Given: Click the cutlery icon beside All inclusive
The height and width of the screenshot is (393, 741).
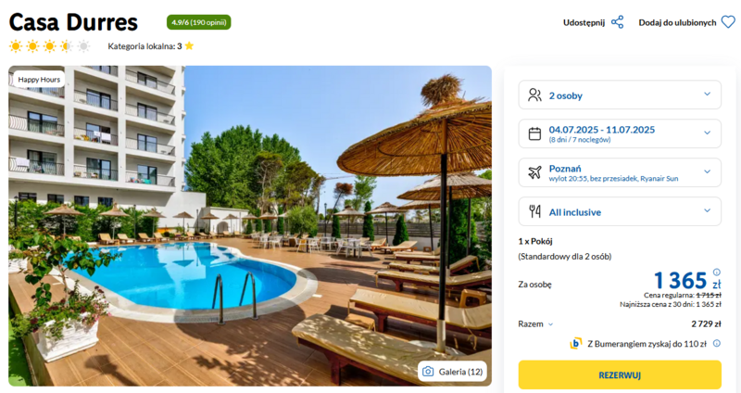Looking at the screenshot, I should pyautogui.click(x=534, y=211).
